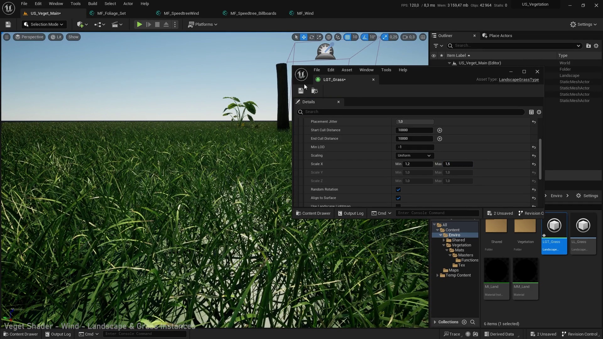Reset Placement Jitter to default
603x339 pixels.
click(x=534, y=122)
